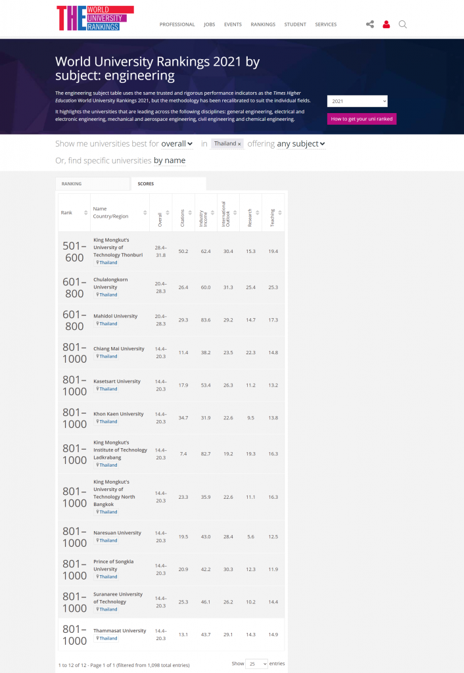
Task: Sort by Citations column arrows
Action: 190,213
